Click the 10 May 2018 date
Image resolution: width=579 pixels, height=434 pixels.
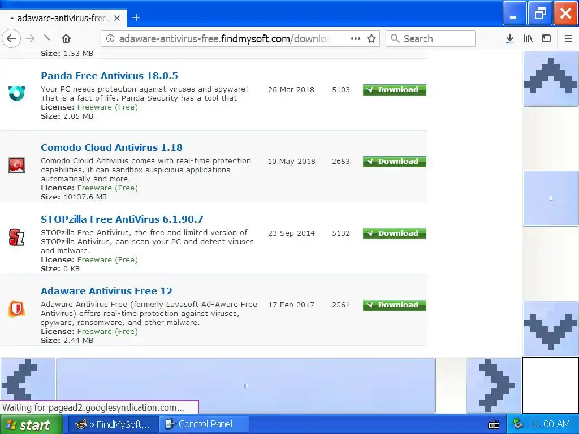tap(291, 162)
